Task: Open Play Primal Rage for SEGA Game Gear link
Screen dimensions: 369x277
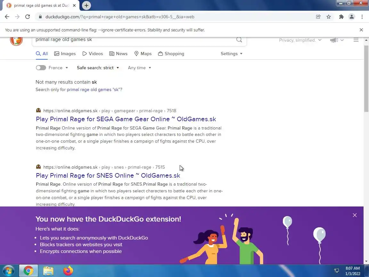Action: [126, 119]
